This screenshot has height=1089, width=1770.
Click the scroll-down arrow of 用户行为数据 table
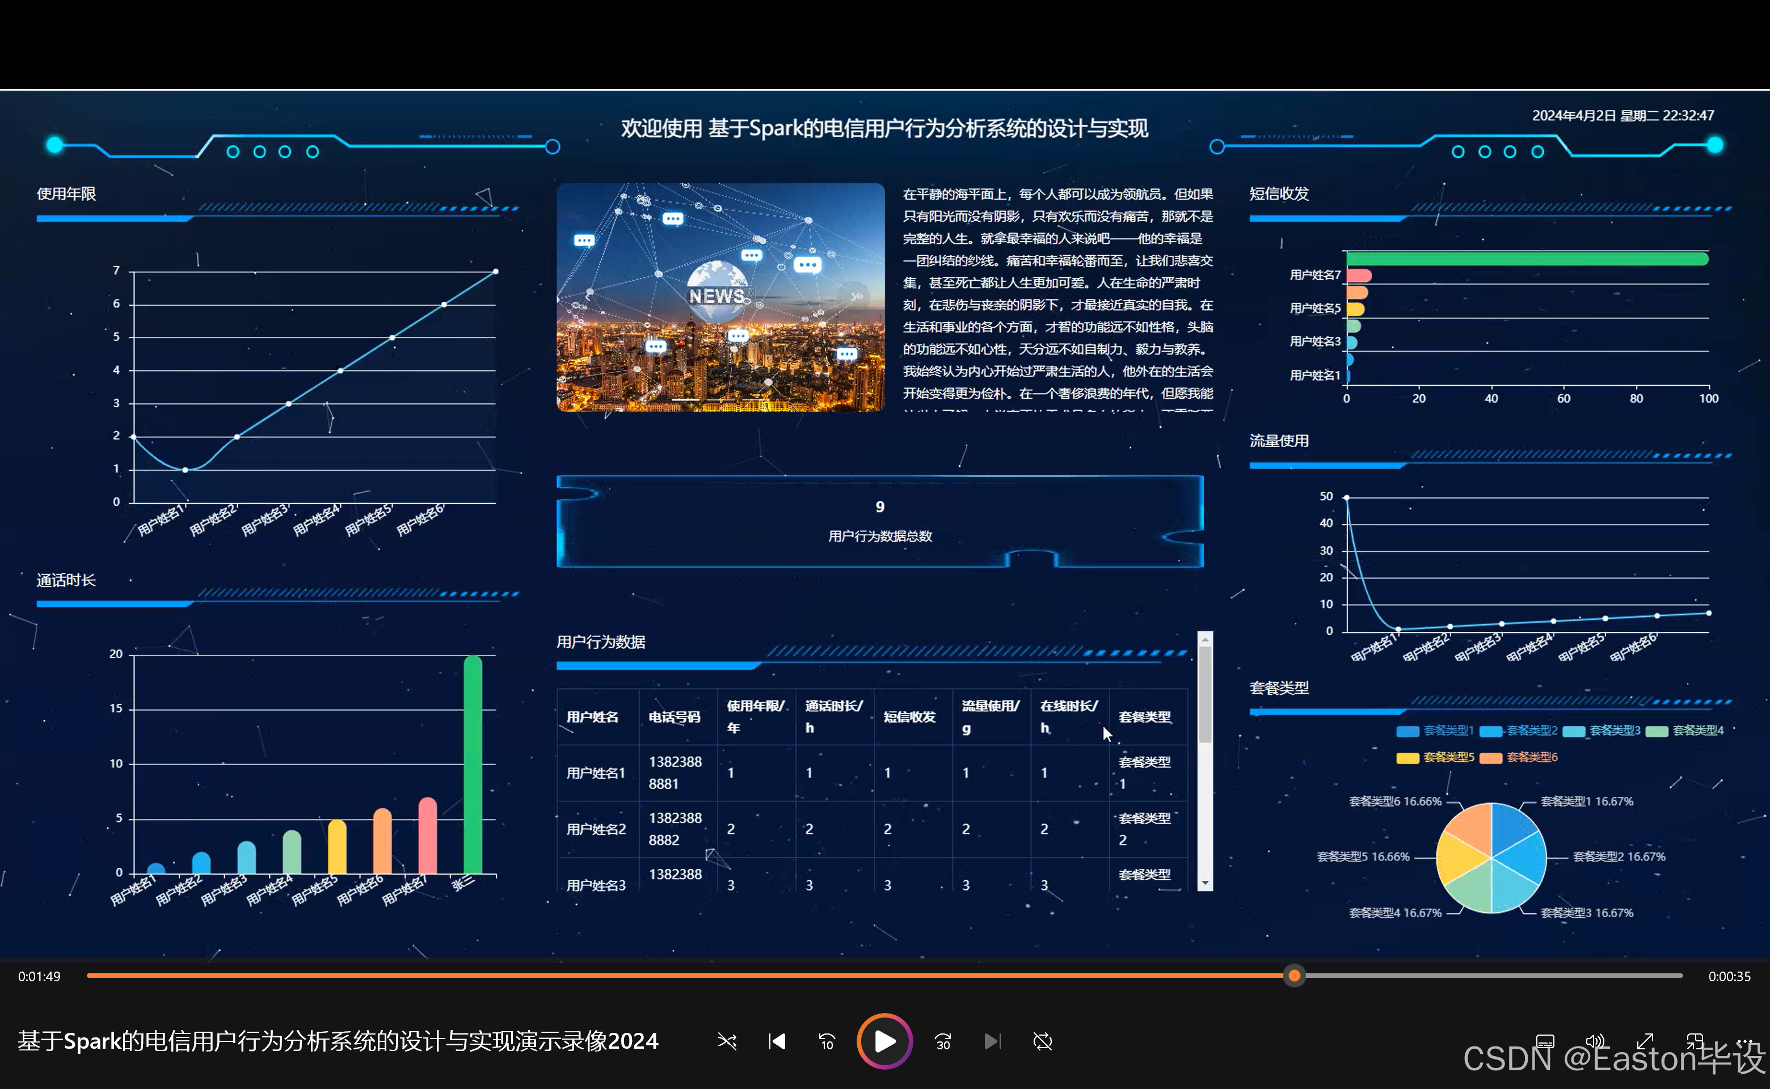(x=1204, y=883)
